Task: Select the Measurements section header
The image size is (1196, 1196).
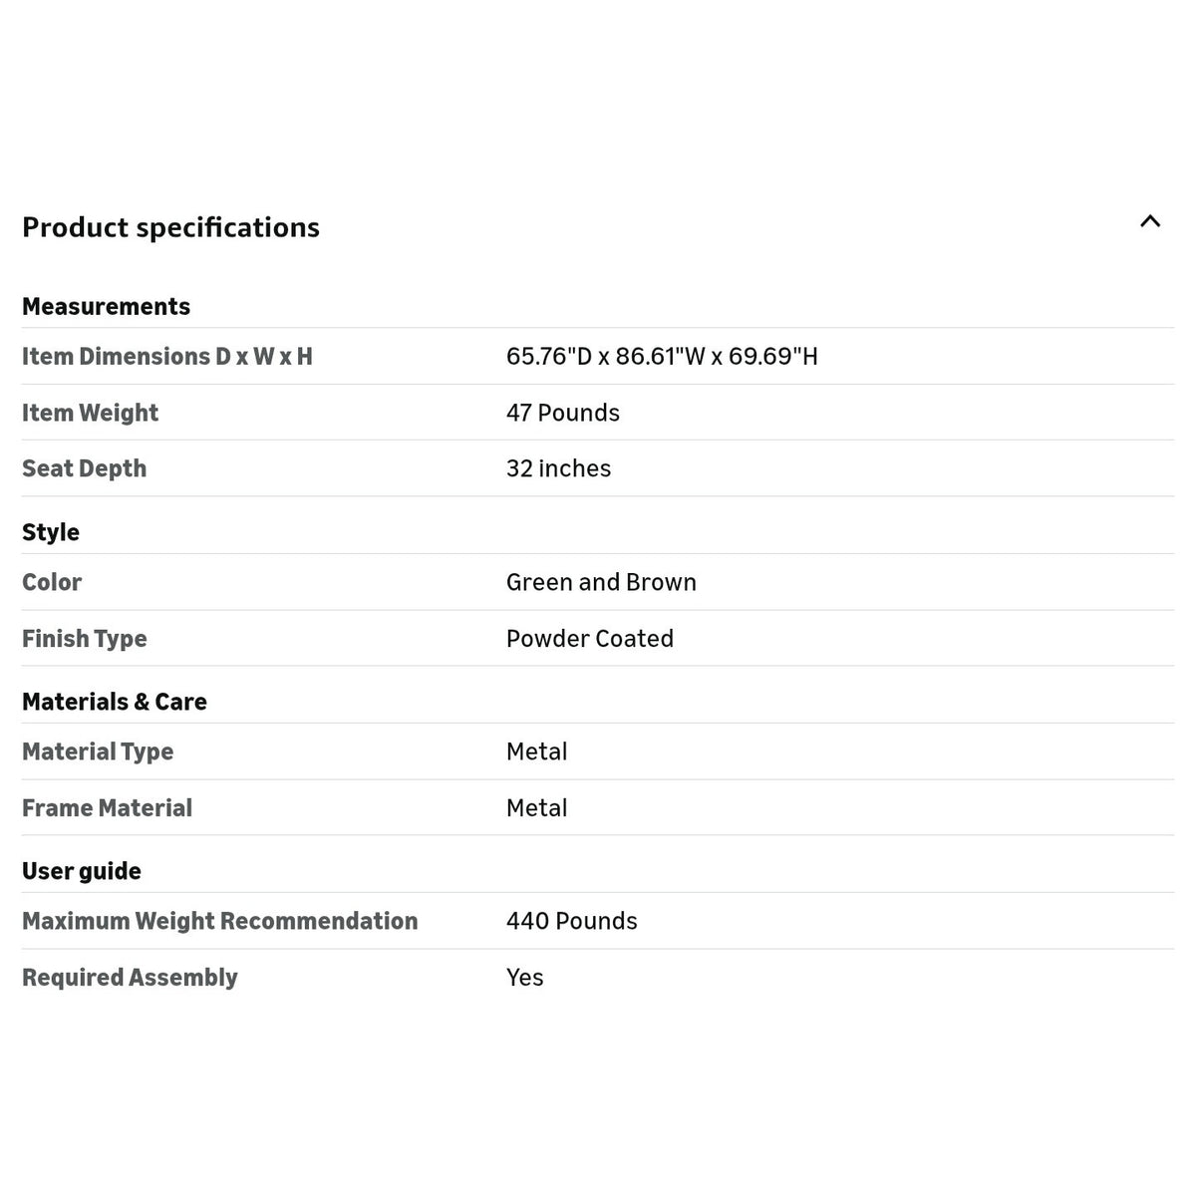Action: point(106,306)
